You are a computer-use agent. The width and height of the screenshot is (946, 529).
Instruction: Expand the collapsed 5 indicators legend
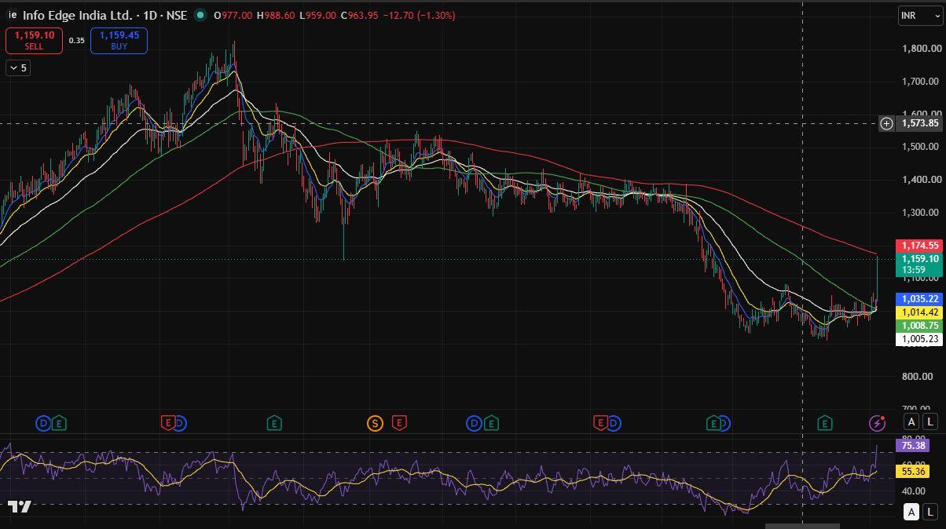18,68
